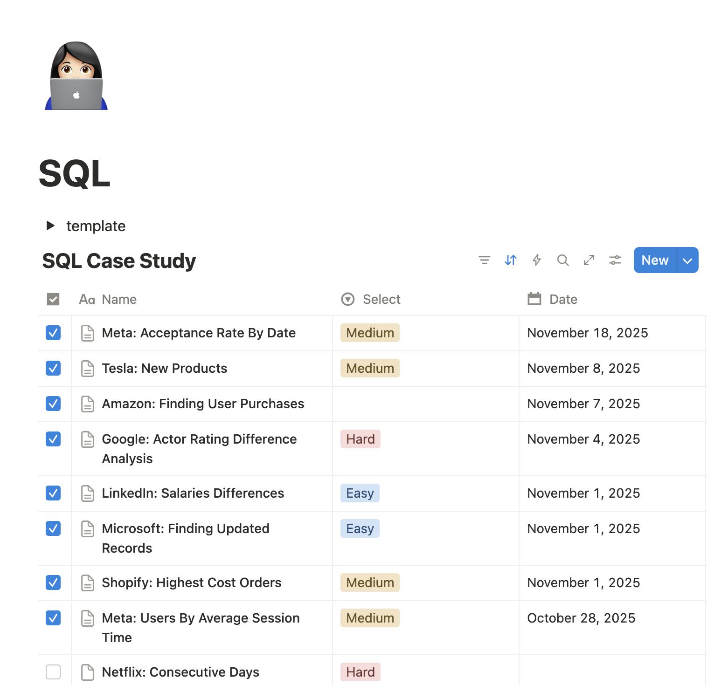This screenshot has width=707, height=685.
Task: Click the Aa icon in the Name column
Action: 87,299
